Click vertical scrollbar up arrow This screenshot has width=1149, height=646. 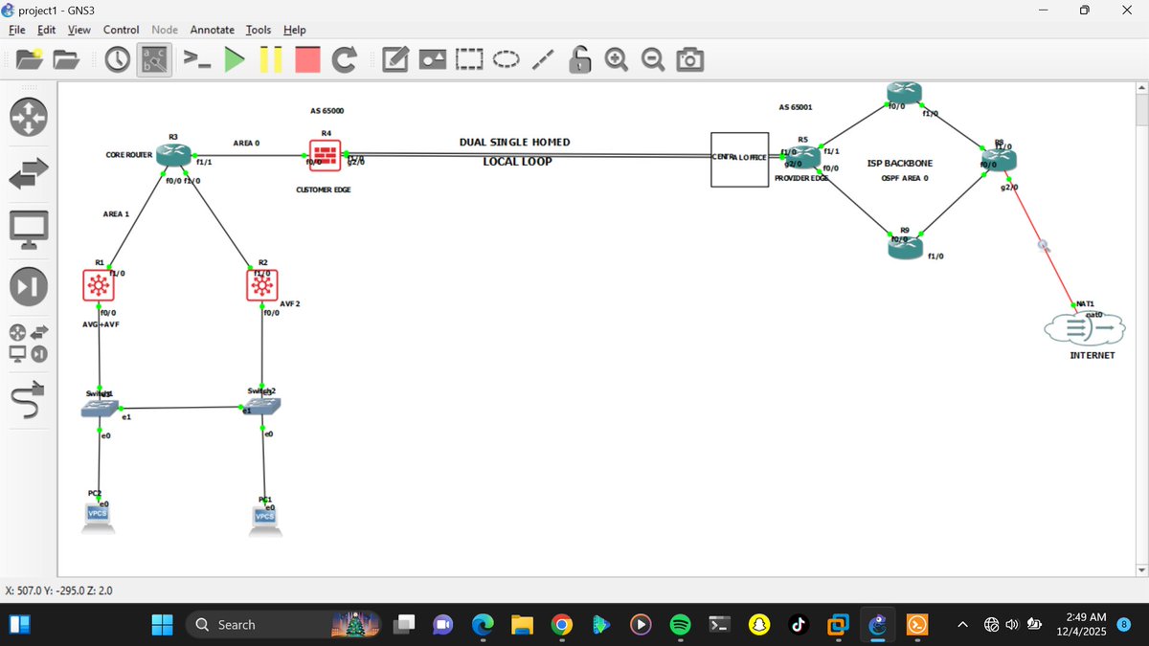coord(1140,89)
